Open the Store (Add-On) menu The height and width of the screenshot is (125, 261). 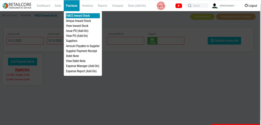click(137, 6)
